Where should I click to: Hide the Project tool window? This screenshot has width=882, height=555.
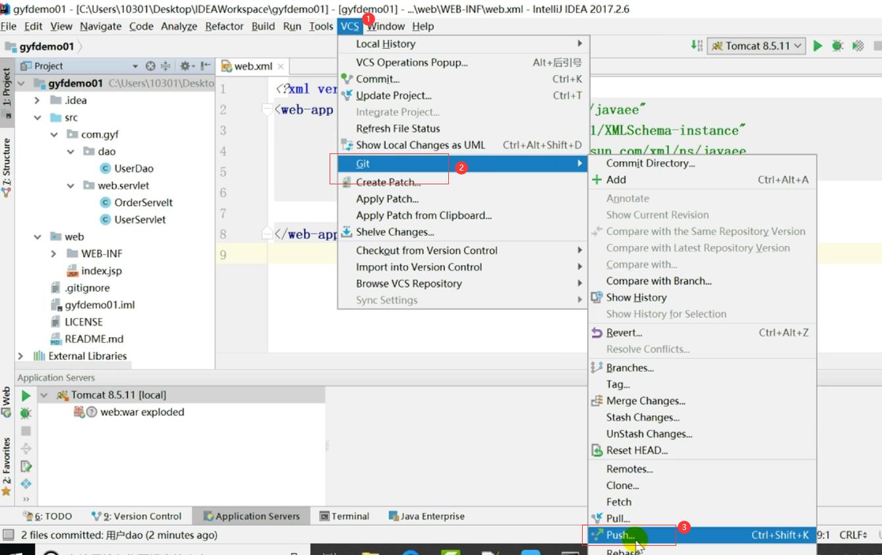pos(206,66)
